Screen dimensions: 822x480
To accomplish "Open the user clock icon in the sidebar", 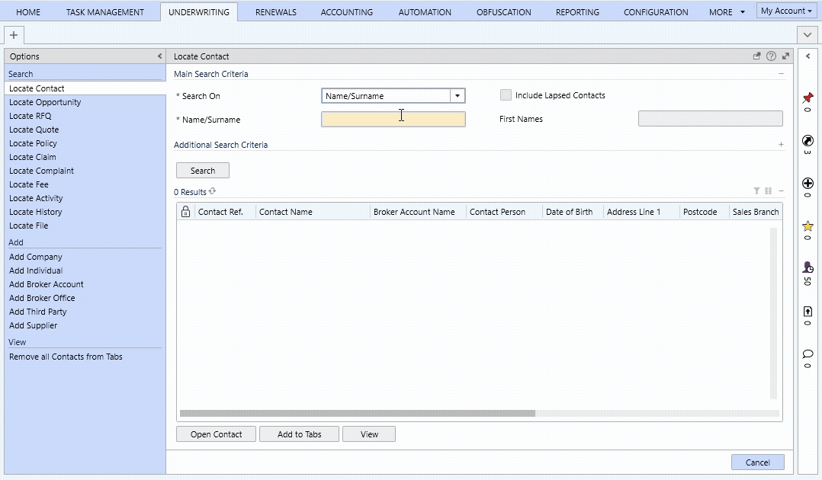I will coord(808,267).
